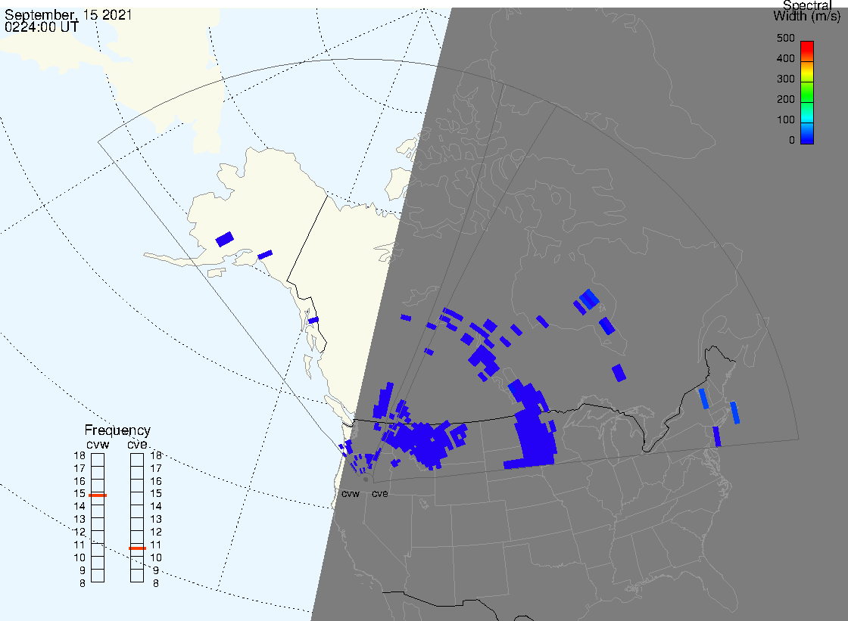Click the 0 value on color scale
848x621 pixels.
click(792, 141)
